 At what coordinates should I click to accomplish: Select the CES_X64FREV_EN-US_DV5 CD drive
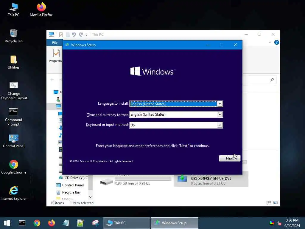tap(211, 179)
